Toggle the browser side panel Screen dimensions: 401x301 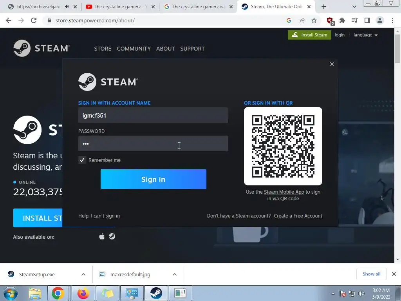click(367, 20)
